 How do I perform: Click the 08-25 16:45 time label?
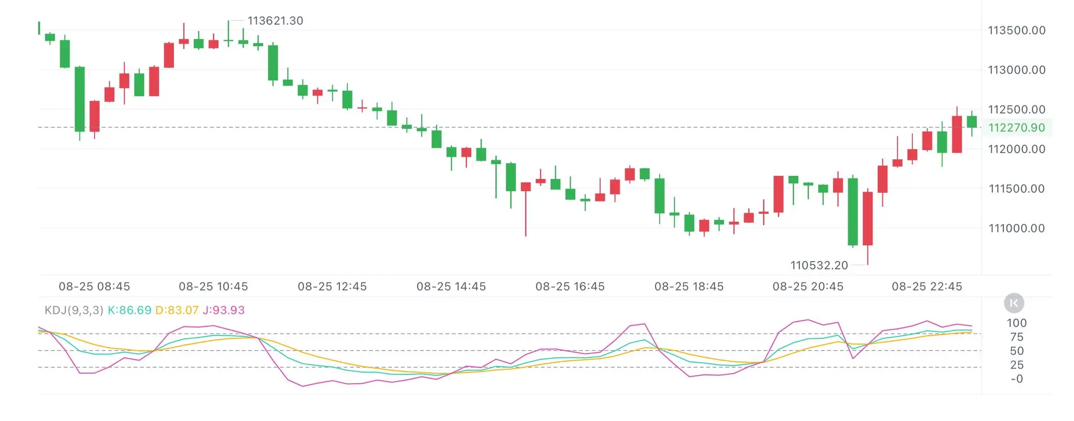[570, 286]
